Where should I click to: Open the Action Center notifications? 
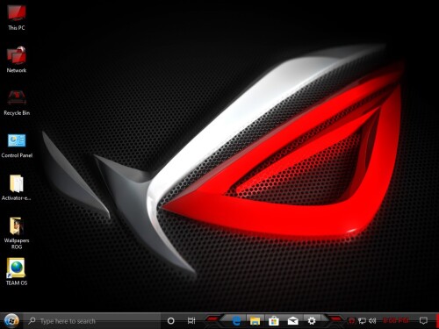423,321
